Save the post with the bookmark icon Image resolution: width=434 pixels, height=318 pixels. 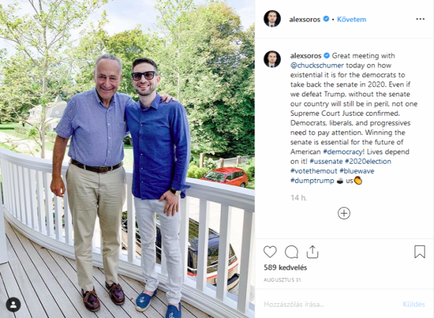[420, 252]
